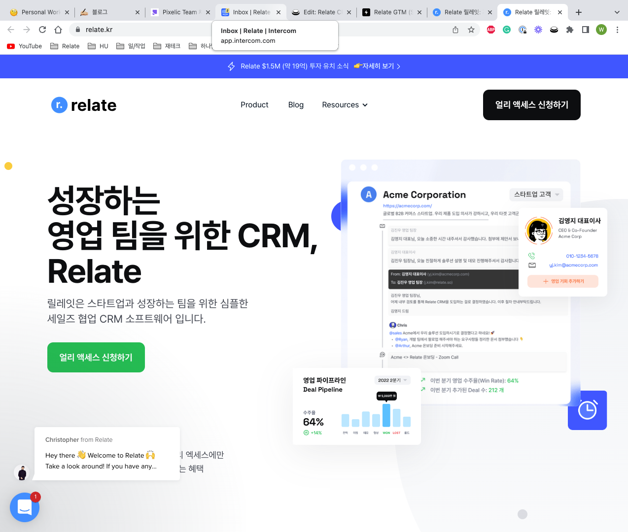Image resolution: width=628 pixels, height=532 pixels.
Task: Click the Acme Corporation A avatar
Action: tap(369, 195)
